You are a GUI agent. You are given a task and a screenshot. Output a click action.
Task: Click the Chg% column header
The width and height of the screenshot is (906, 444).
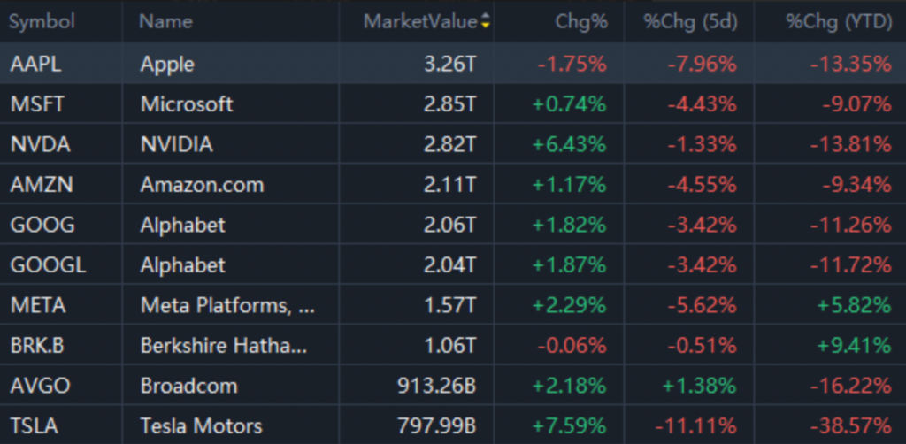click(581, 22)
